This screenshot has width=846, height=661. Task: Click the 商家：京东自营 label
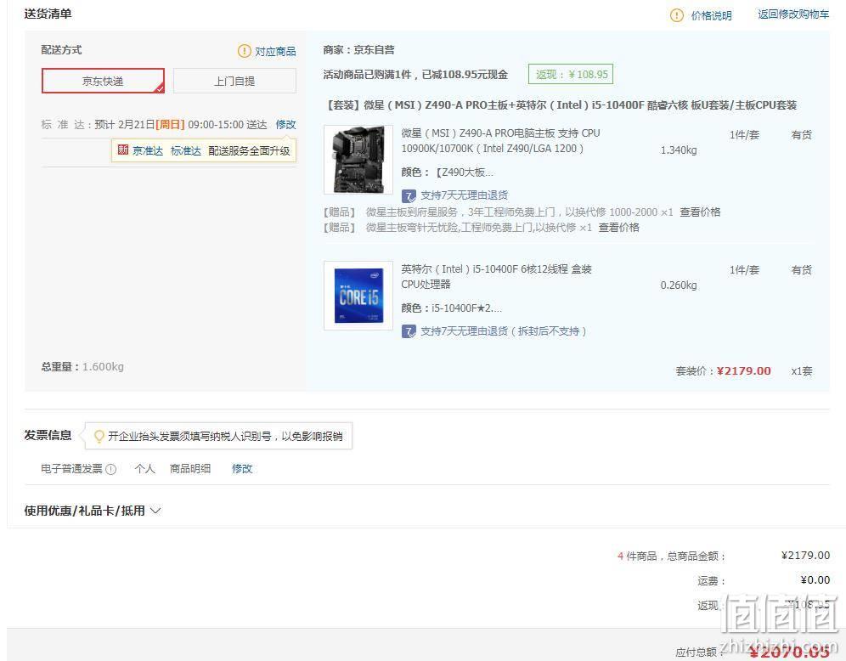click(x=358, y=50)
